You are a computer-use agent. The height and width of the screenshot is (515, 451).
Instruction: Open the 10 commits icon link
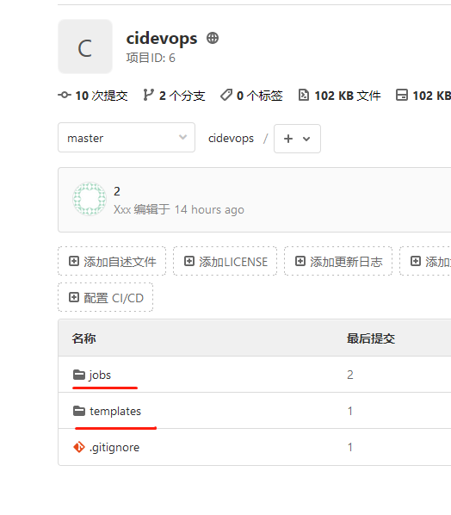coord(65,96)
